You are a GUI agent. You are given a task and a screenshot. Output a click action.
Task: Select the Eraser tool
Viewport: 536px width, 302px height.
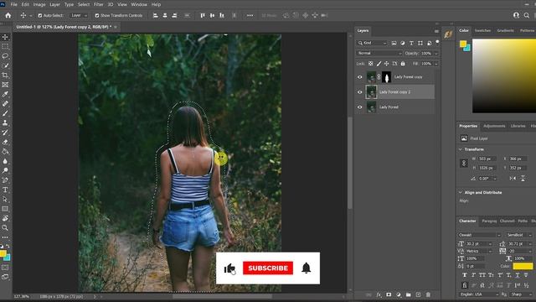[x=5, y=142]
